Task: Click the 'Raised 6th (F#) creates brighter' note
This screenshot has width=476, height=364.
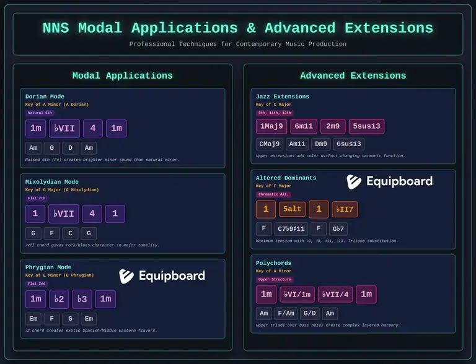Action: click(x=102, y=160)
